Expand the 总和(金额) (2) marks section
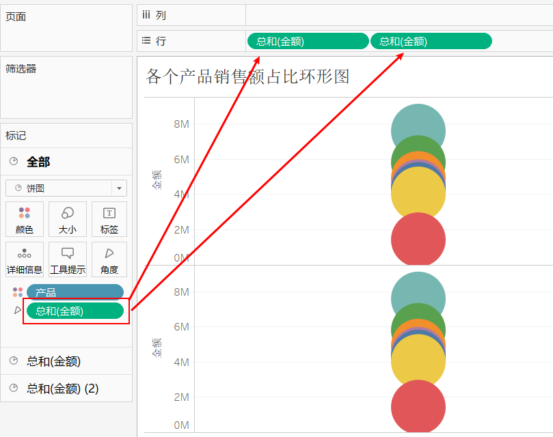Viewport: 553px width, 437px height. click(x=63, y=389)
